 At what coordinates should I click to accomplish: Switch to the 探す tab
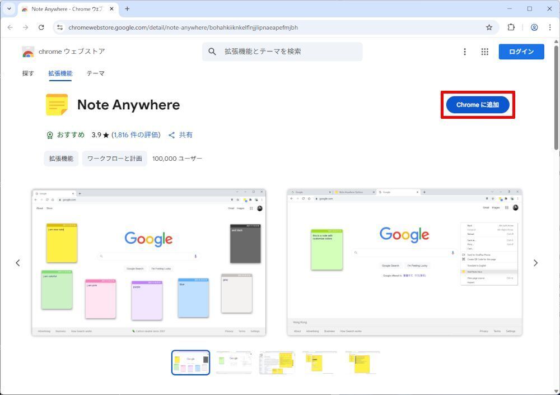tap(28, 73)
